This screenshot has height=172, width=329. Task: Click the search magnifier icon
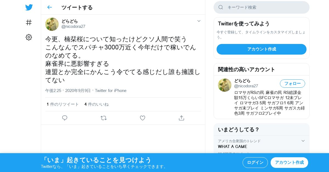221,7
